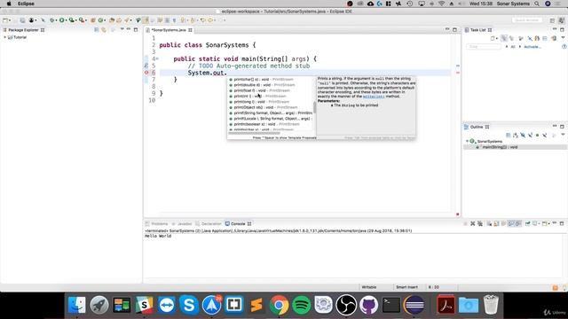Select print(Object obj) completion proposal
This screenshot has height=319, width=568.
271,107
